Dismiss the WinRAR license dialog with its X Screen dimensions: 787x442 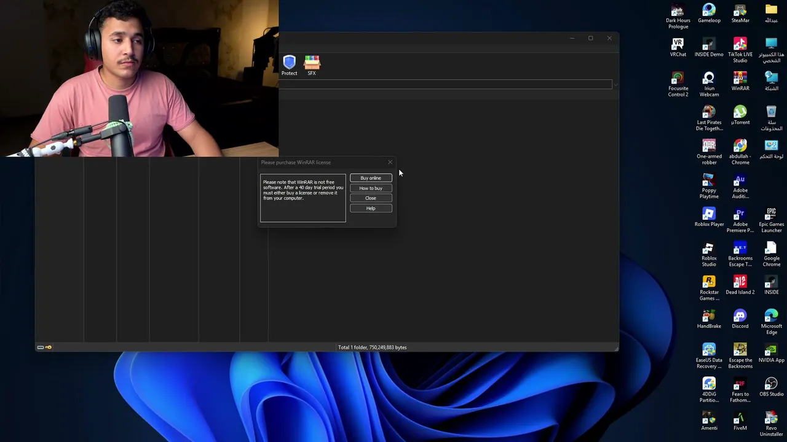click(x=390, y=162)
